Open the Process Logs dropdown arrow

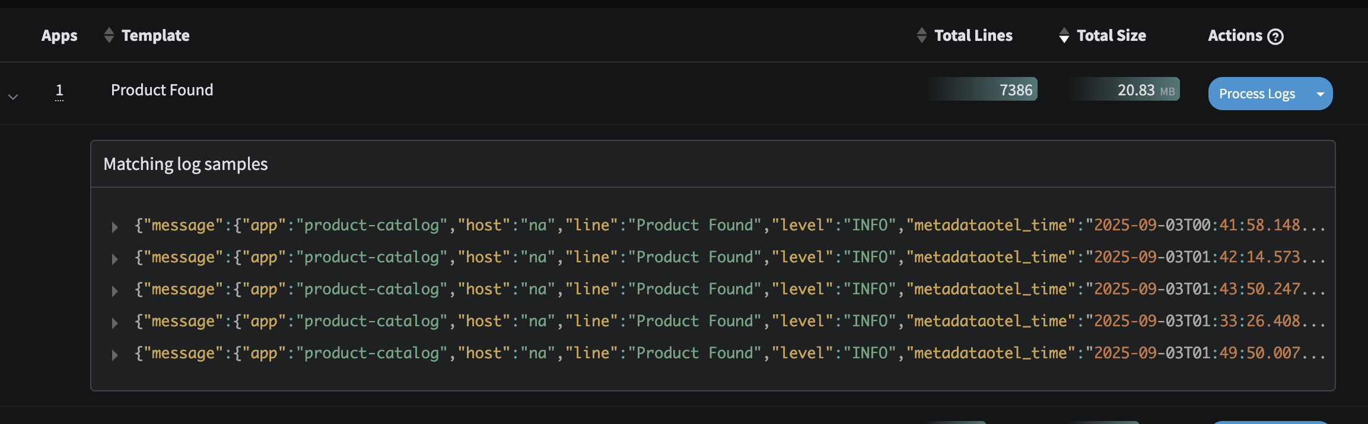(x=1321, y=94)
